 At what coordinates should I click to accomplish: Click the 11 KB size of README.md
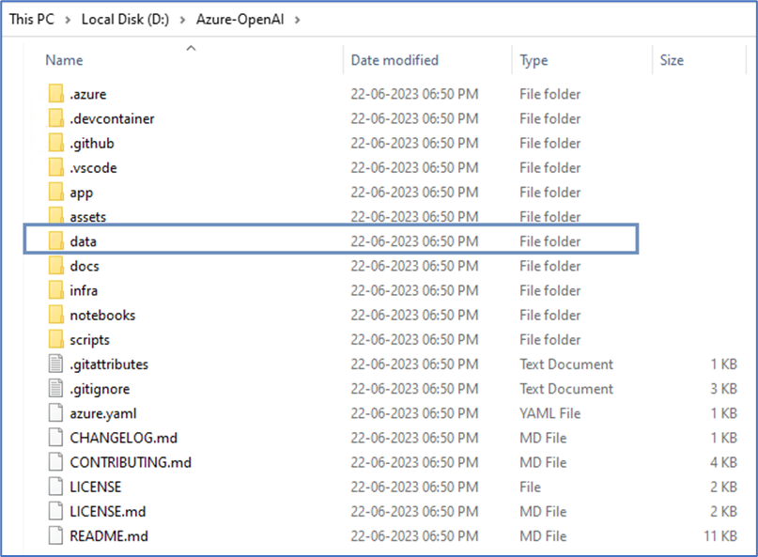(720, 536)
